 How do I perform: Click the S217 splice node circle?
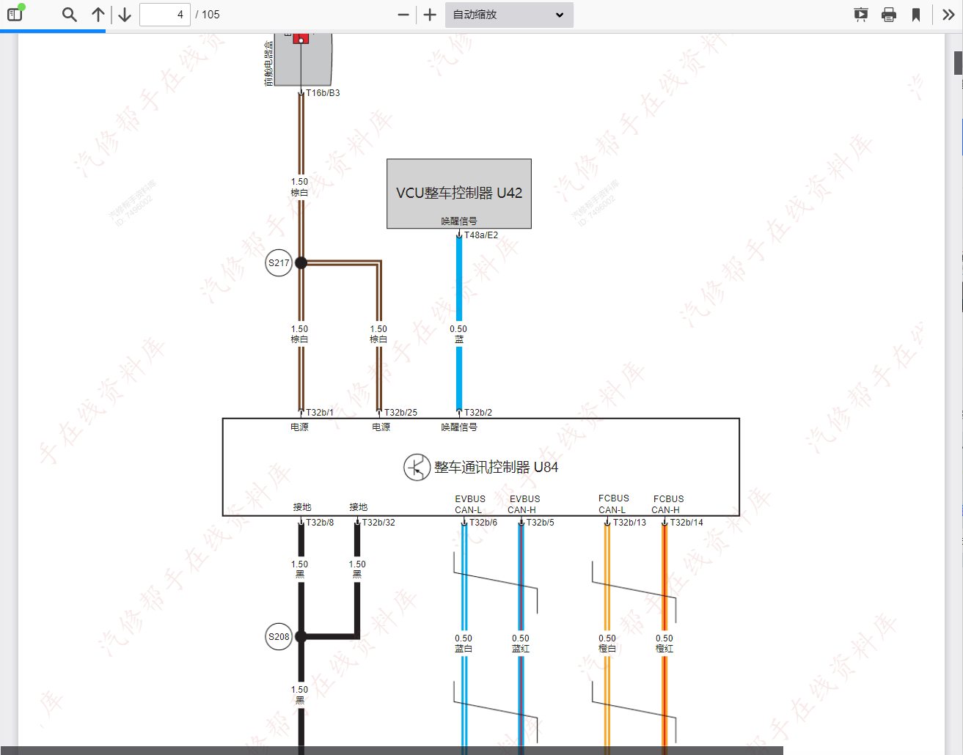pyautogui.click(x=279, y=263)
